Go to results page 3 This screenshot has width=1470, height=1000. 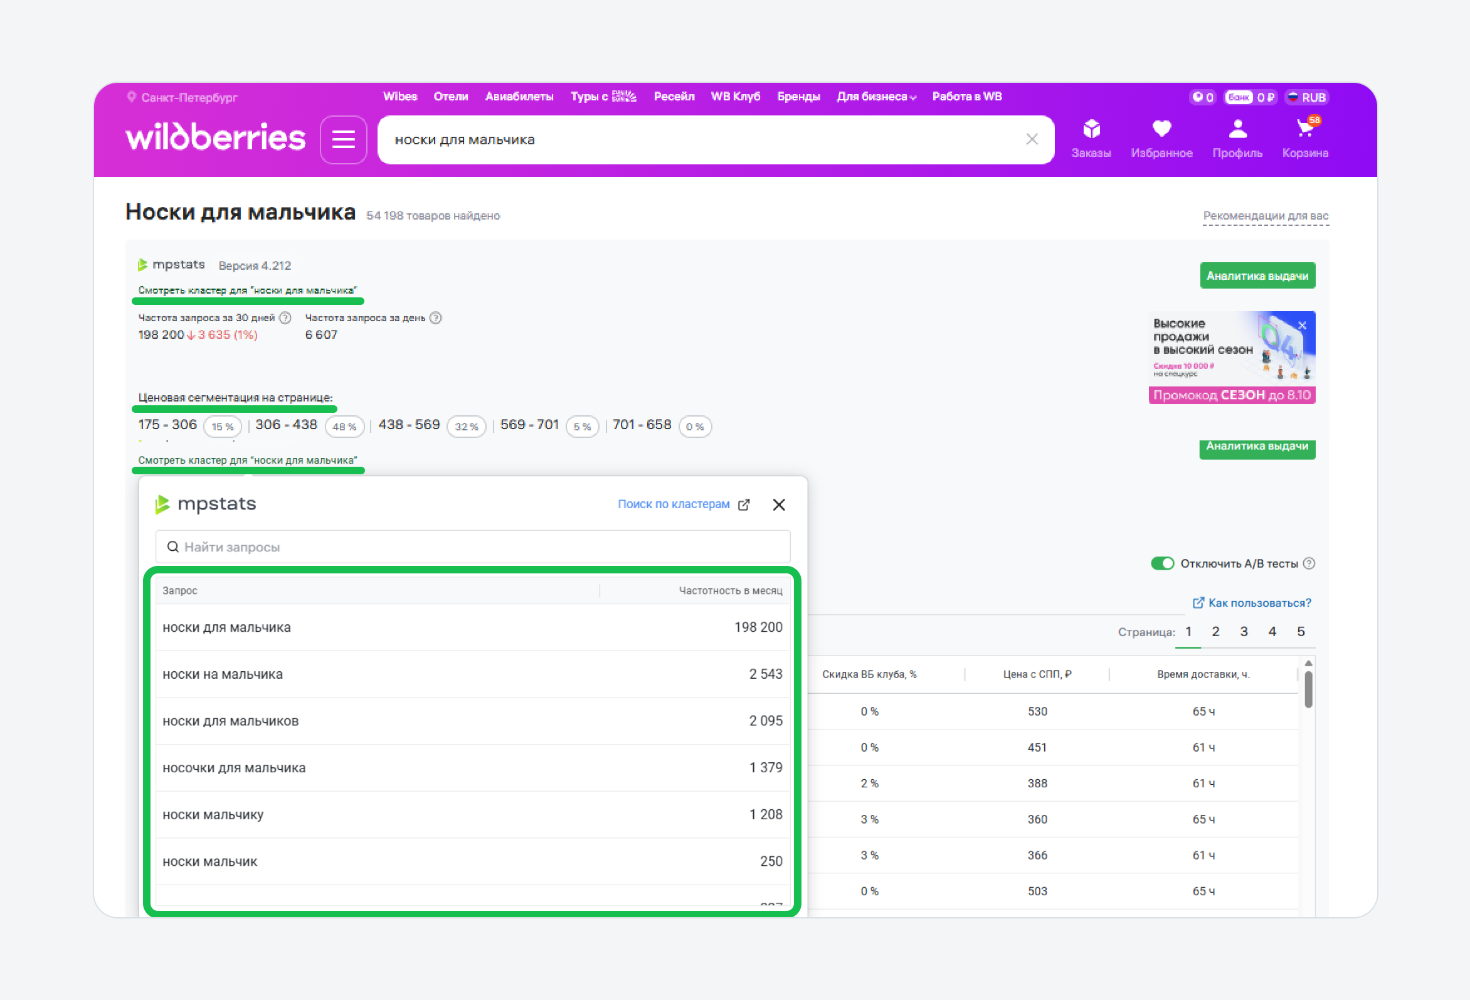click(x=1244, y=632)
